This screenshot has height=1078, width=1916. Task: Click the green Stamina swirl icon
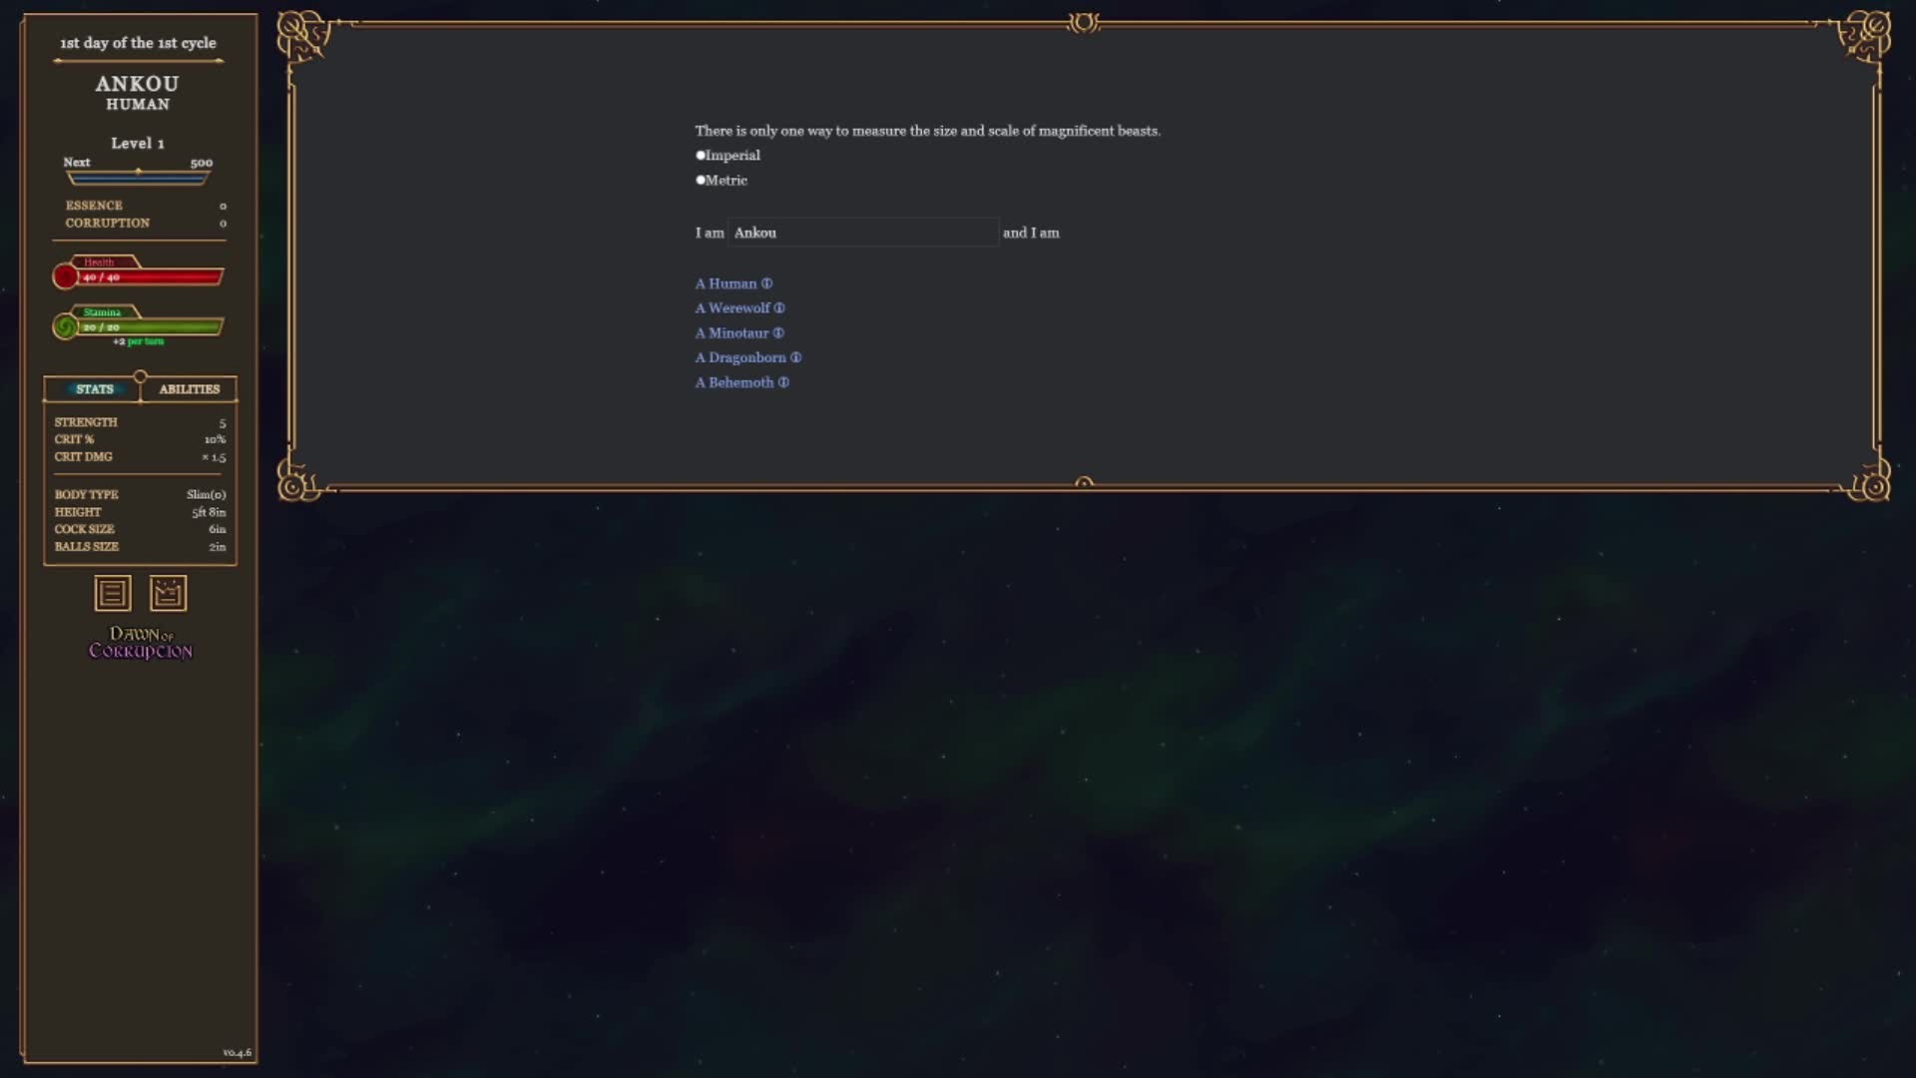(x=66, y=326)
